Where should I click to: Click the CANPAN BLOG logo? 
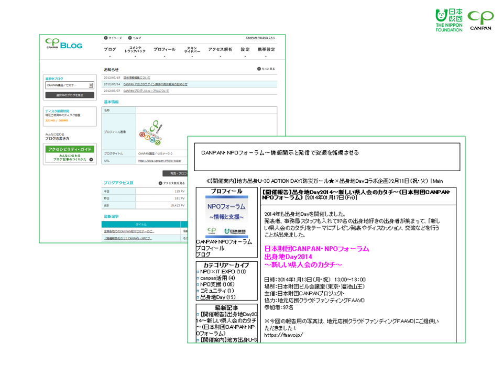(63, 44)
